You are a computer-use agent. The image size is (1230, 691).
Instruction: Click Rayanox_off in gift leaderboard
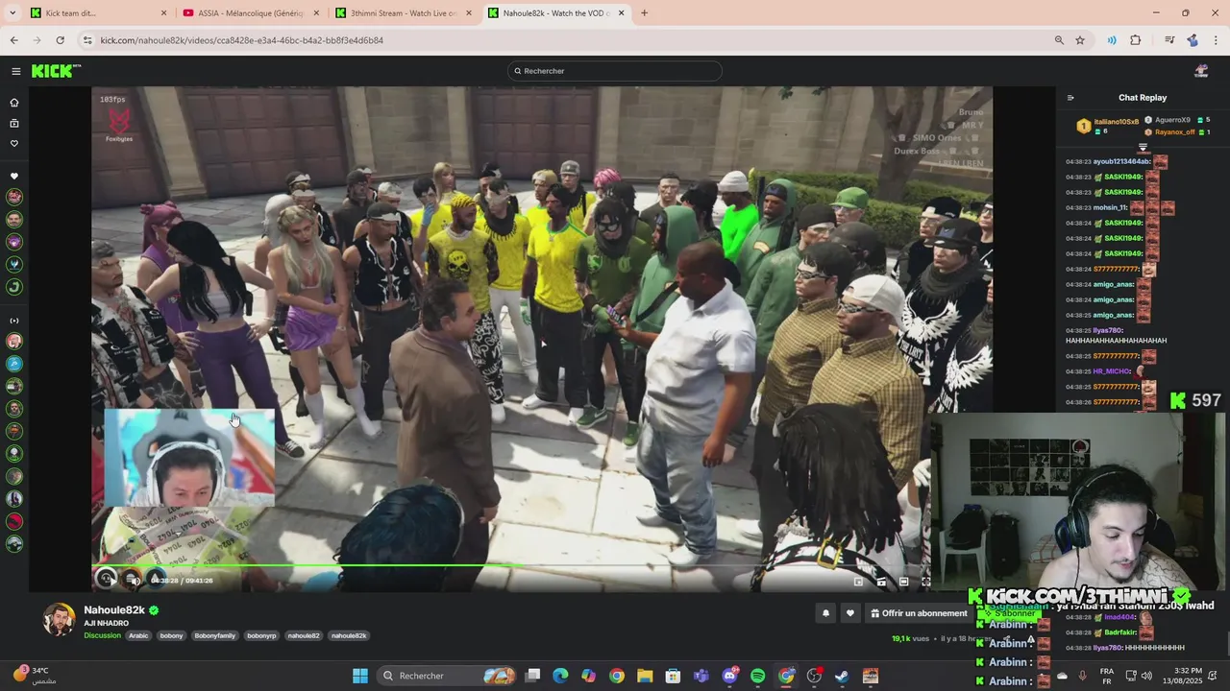pyautogui.click(x=1174, y=132)
